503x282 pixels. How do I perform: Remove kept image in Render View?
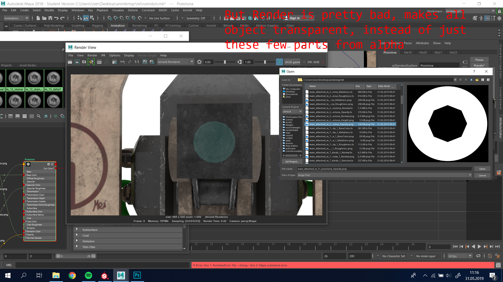152,62
